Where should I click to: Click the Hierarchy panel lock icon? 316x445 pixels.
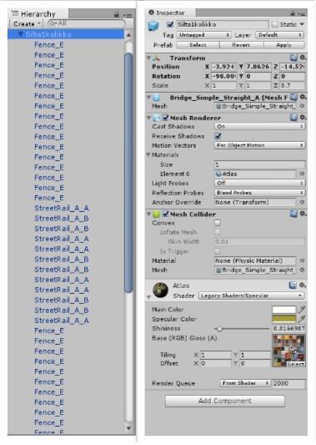117,14
